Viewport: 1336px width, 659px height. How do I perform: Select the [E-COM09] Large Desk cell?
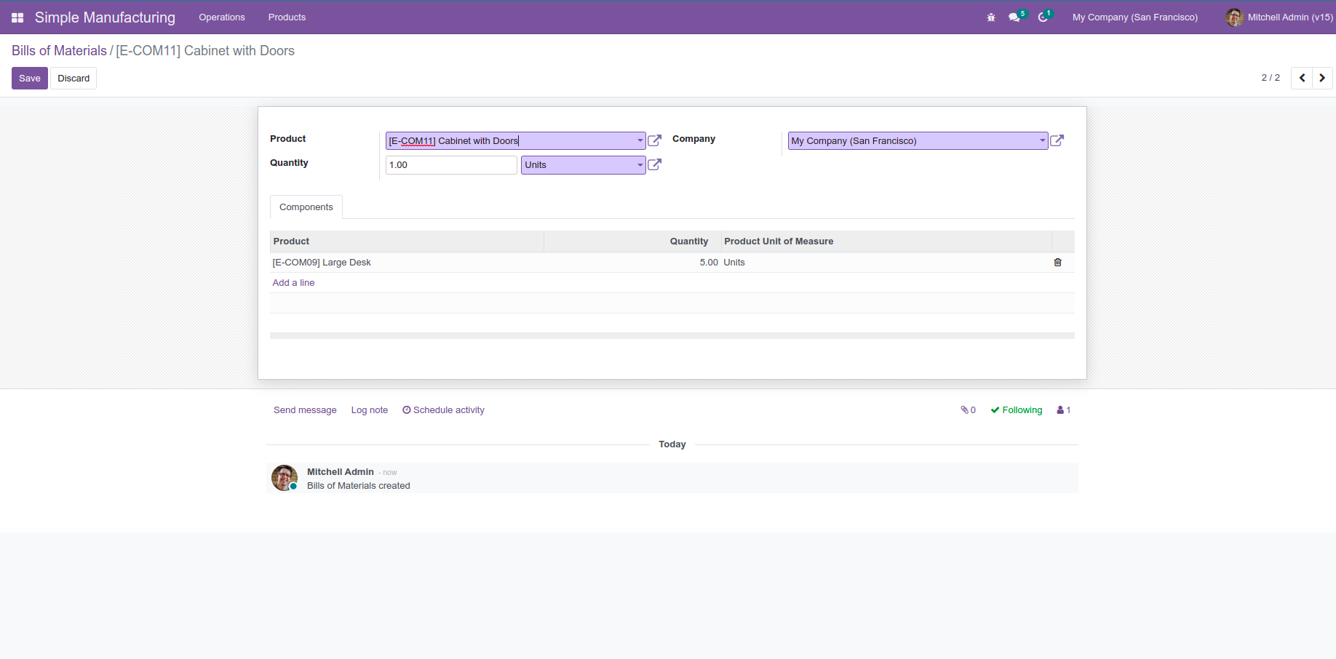pyautogui.click(x=407, y=263)
